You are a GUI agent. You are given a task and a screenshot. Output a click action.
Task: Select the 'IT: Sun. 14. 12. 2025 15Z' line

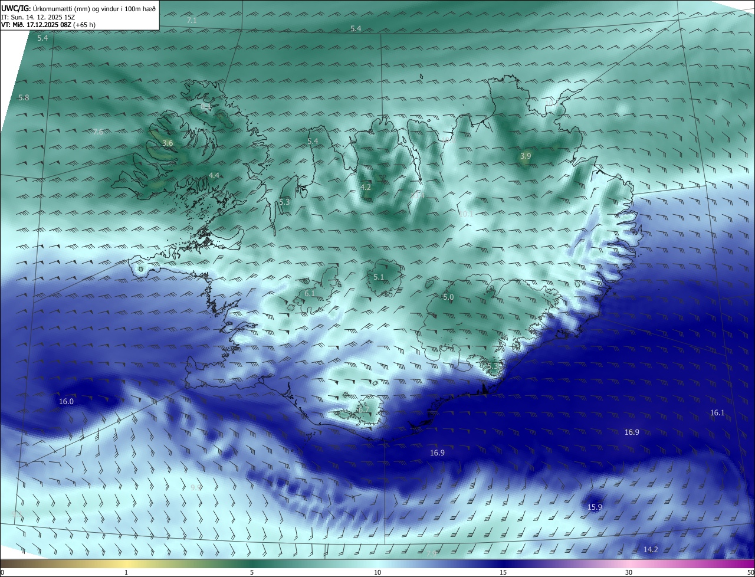click(38, 17)
